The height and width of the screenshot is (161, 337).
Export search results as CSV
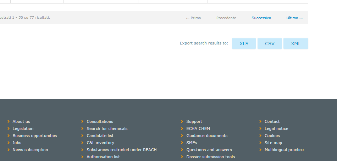coord(270,43)
